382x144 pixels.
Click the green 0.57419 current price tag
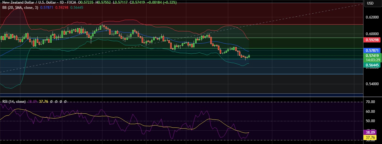coord(372,56)
